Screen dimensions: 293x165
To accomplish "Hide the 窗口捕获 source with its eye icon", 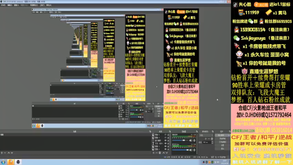I will (166, 140).
